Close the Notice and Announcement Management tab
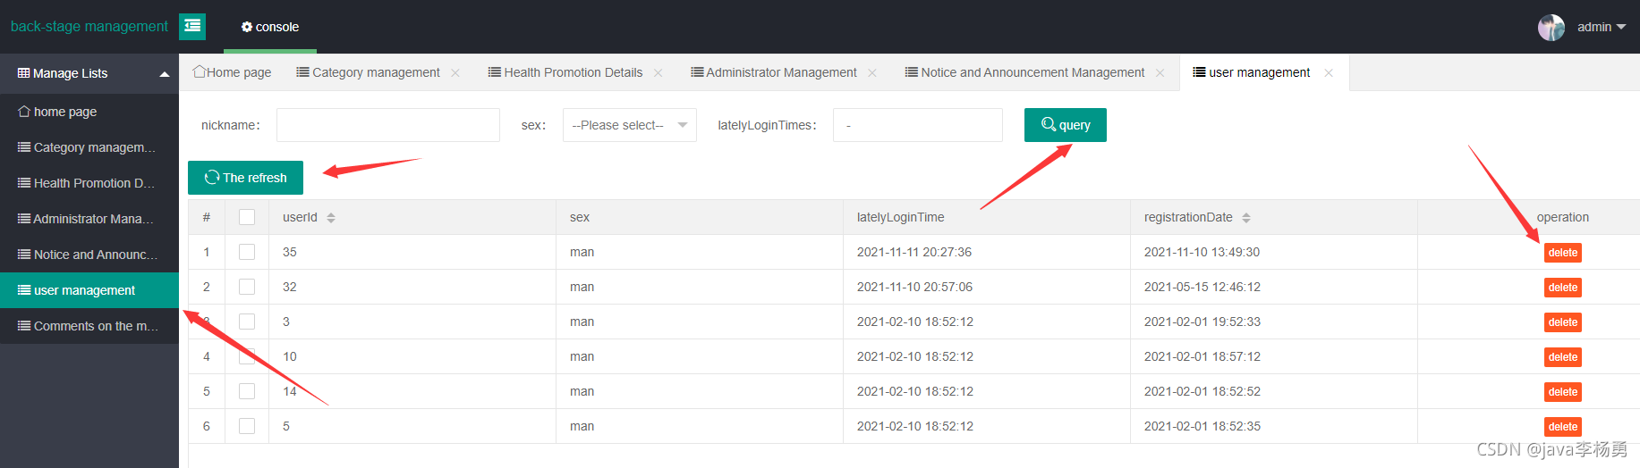Image resolution: width=1640 pixels, height=468 pixels. click(1160, 72)
